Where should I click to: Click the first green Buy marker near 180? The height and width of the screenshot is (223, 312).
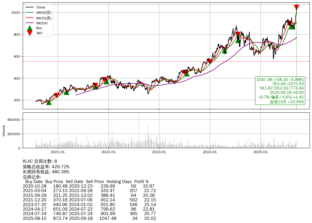point(49,102)
